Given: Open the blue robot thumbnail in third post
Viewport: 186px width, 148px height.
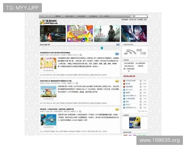Looking at the screenshot, I should tap(48, 120).
